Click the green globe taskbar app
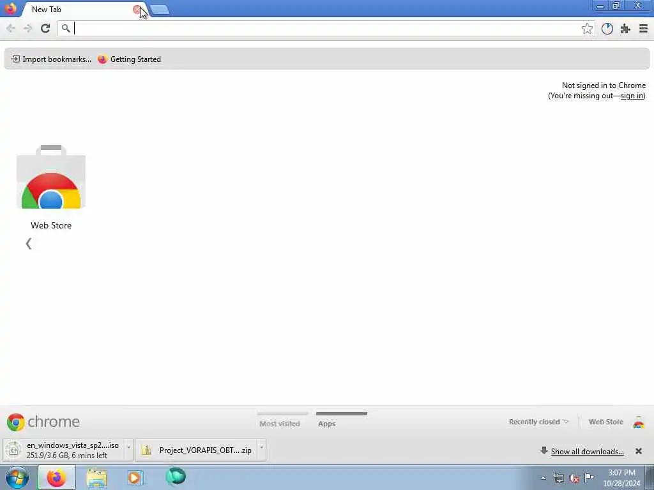This screenshot has width=654, height=490. [x=176, y=477]
